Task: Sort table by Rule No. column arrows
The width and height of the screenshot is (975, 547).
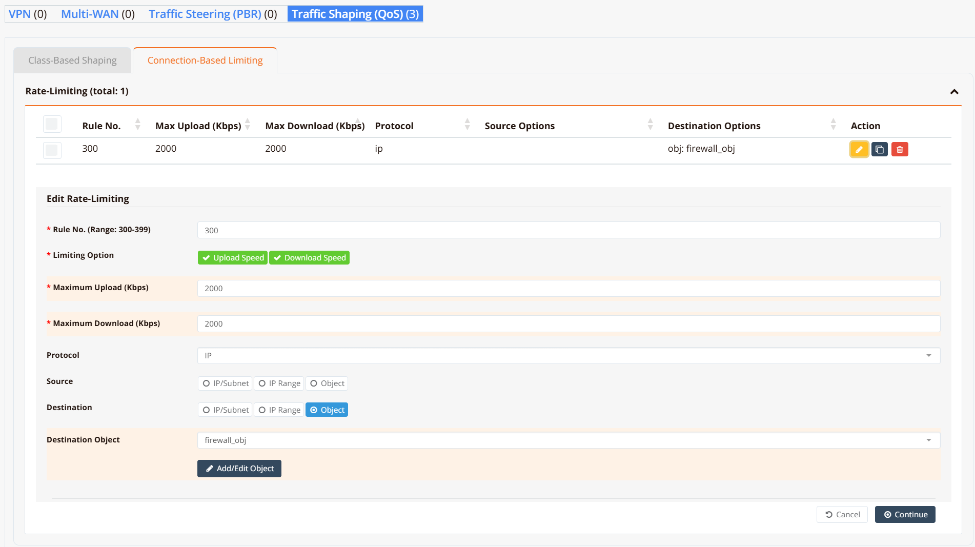Action: point(137,125)
